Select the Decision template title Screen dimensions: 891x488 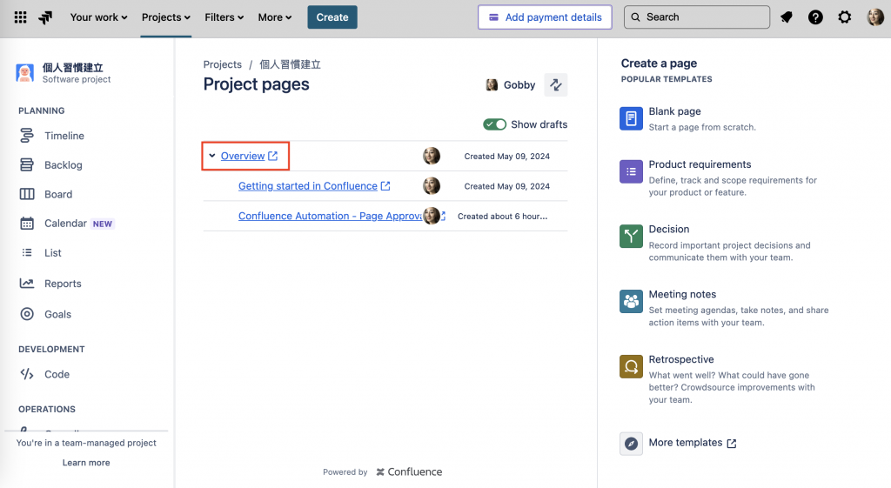(669, 229)
